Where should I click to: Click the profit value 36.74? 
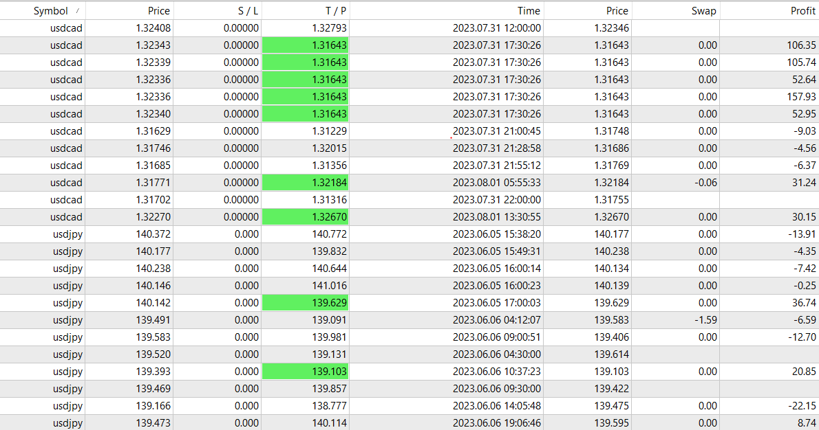804,304
